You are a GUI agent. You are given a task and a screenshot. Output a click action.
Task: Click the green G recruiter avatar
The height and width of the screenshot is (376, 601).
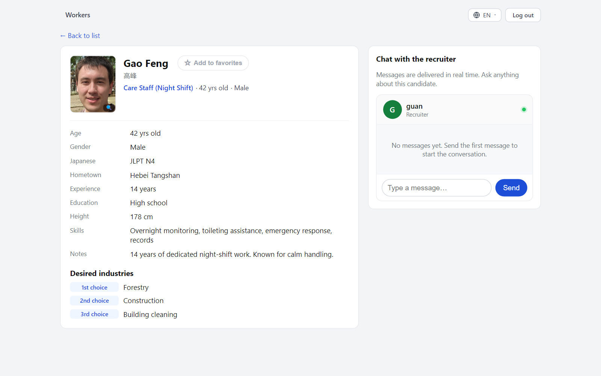393,109
